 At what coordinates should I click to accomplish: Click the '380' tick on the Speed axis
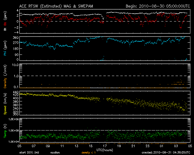click(16, 102)
